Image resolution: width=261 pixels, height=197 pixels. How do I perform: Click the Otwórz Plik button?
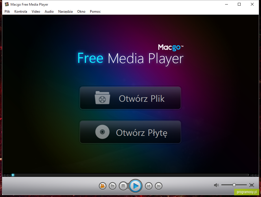pos(130,98)
